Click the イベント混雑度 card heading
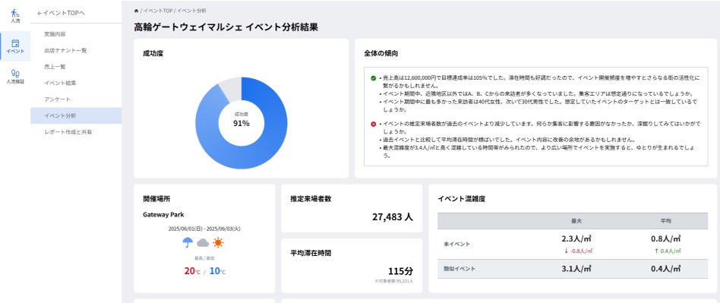Screen dimensions: 720x303 [x=462, y=199]
